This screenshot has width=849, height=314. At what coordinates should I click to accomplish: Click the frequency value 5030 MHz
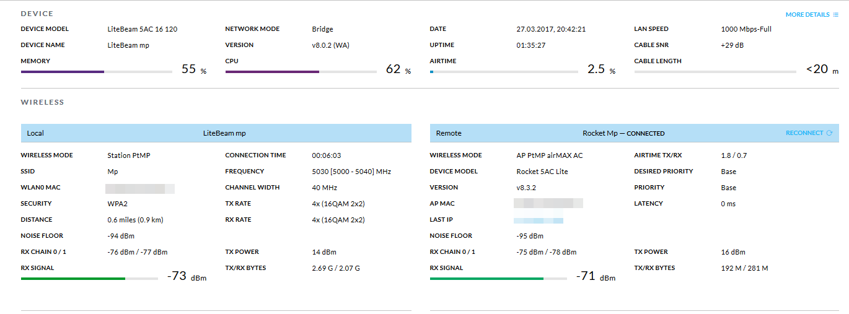351,172
